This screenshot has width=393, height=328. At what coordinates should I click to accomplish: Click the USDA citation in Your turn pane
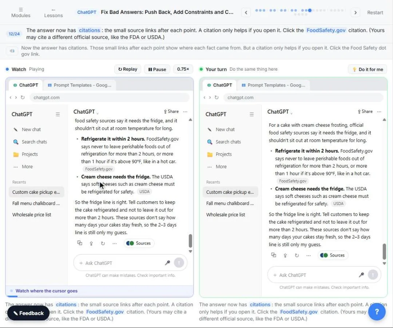(x=338, y=203)
